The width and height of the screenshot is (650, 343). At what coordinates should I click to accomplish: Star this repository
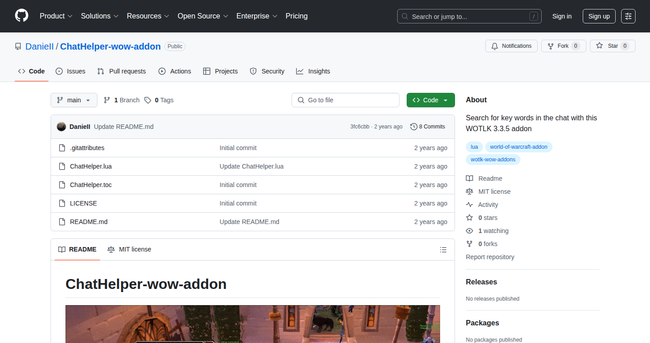(613, 46)
